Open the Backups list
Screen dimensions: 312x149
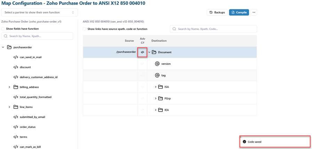[x=217, y=12]
